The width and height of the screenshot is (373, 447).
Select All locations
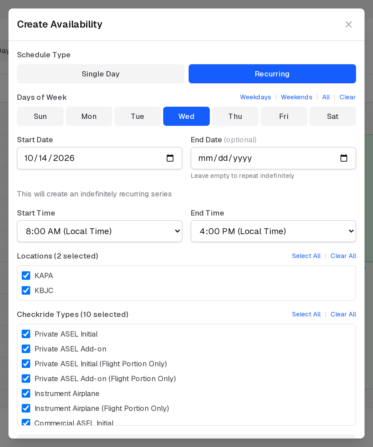306,256
